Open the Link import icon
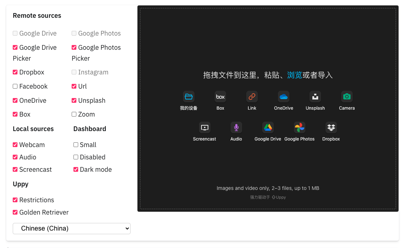 tap(252, 97)
